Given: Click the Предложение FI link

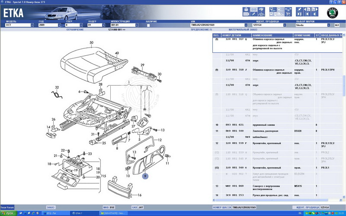Looking at the screenshot, I should tap(201, 29).
